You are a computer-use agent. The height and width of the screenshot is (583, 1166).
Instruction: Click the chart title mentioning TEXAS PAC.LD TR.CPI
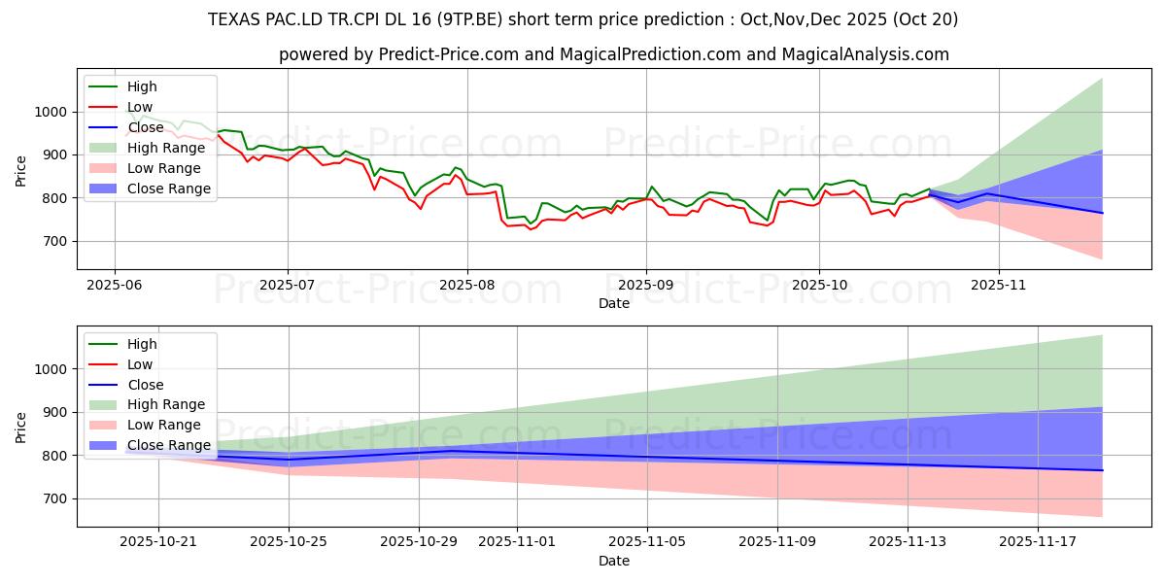point(583,19)
